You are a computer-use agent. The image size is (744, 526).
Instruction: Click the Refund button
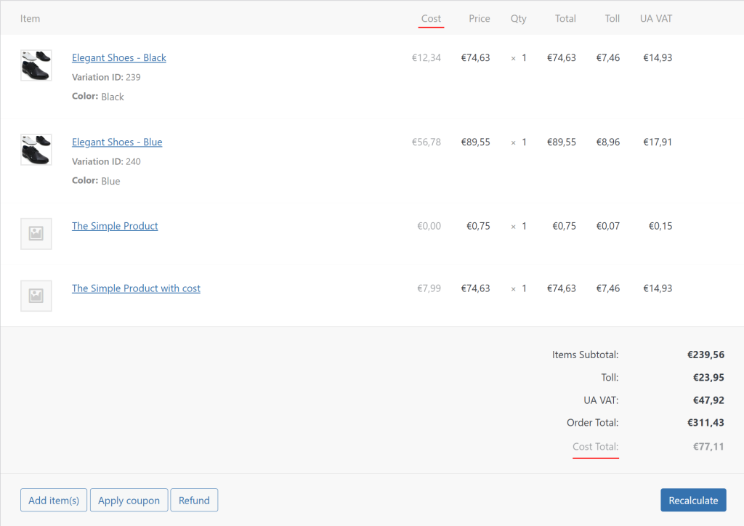(x=194, y=501)
